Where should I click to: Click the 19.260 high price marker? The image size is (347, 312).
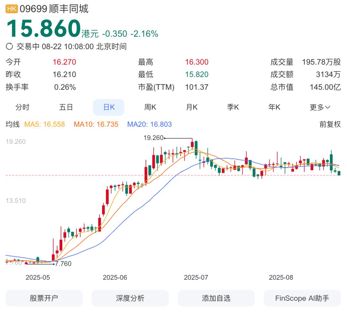pyautogui.click(x=153, y=138)
